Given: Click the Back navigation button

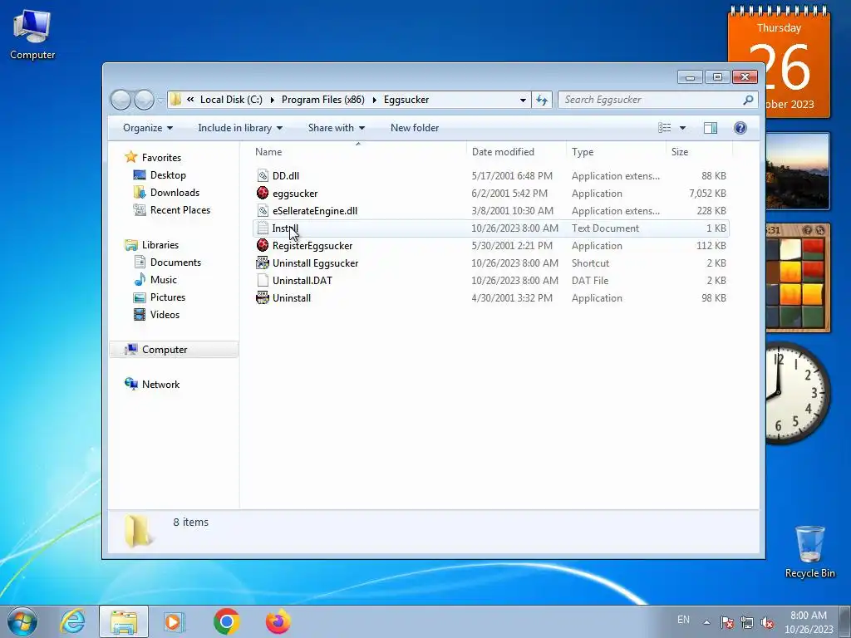Looking at the screenshot, I should (121, 100).
